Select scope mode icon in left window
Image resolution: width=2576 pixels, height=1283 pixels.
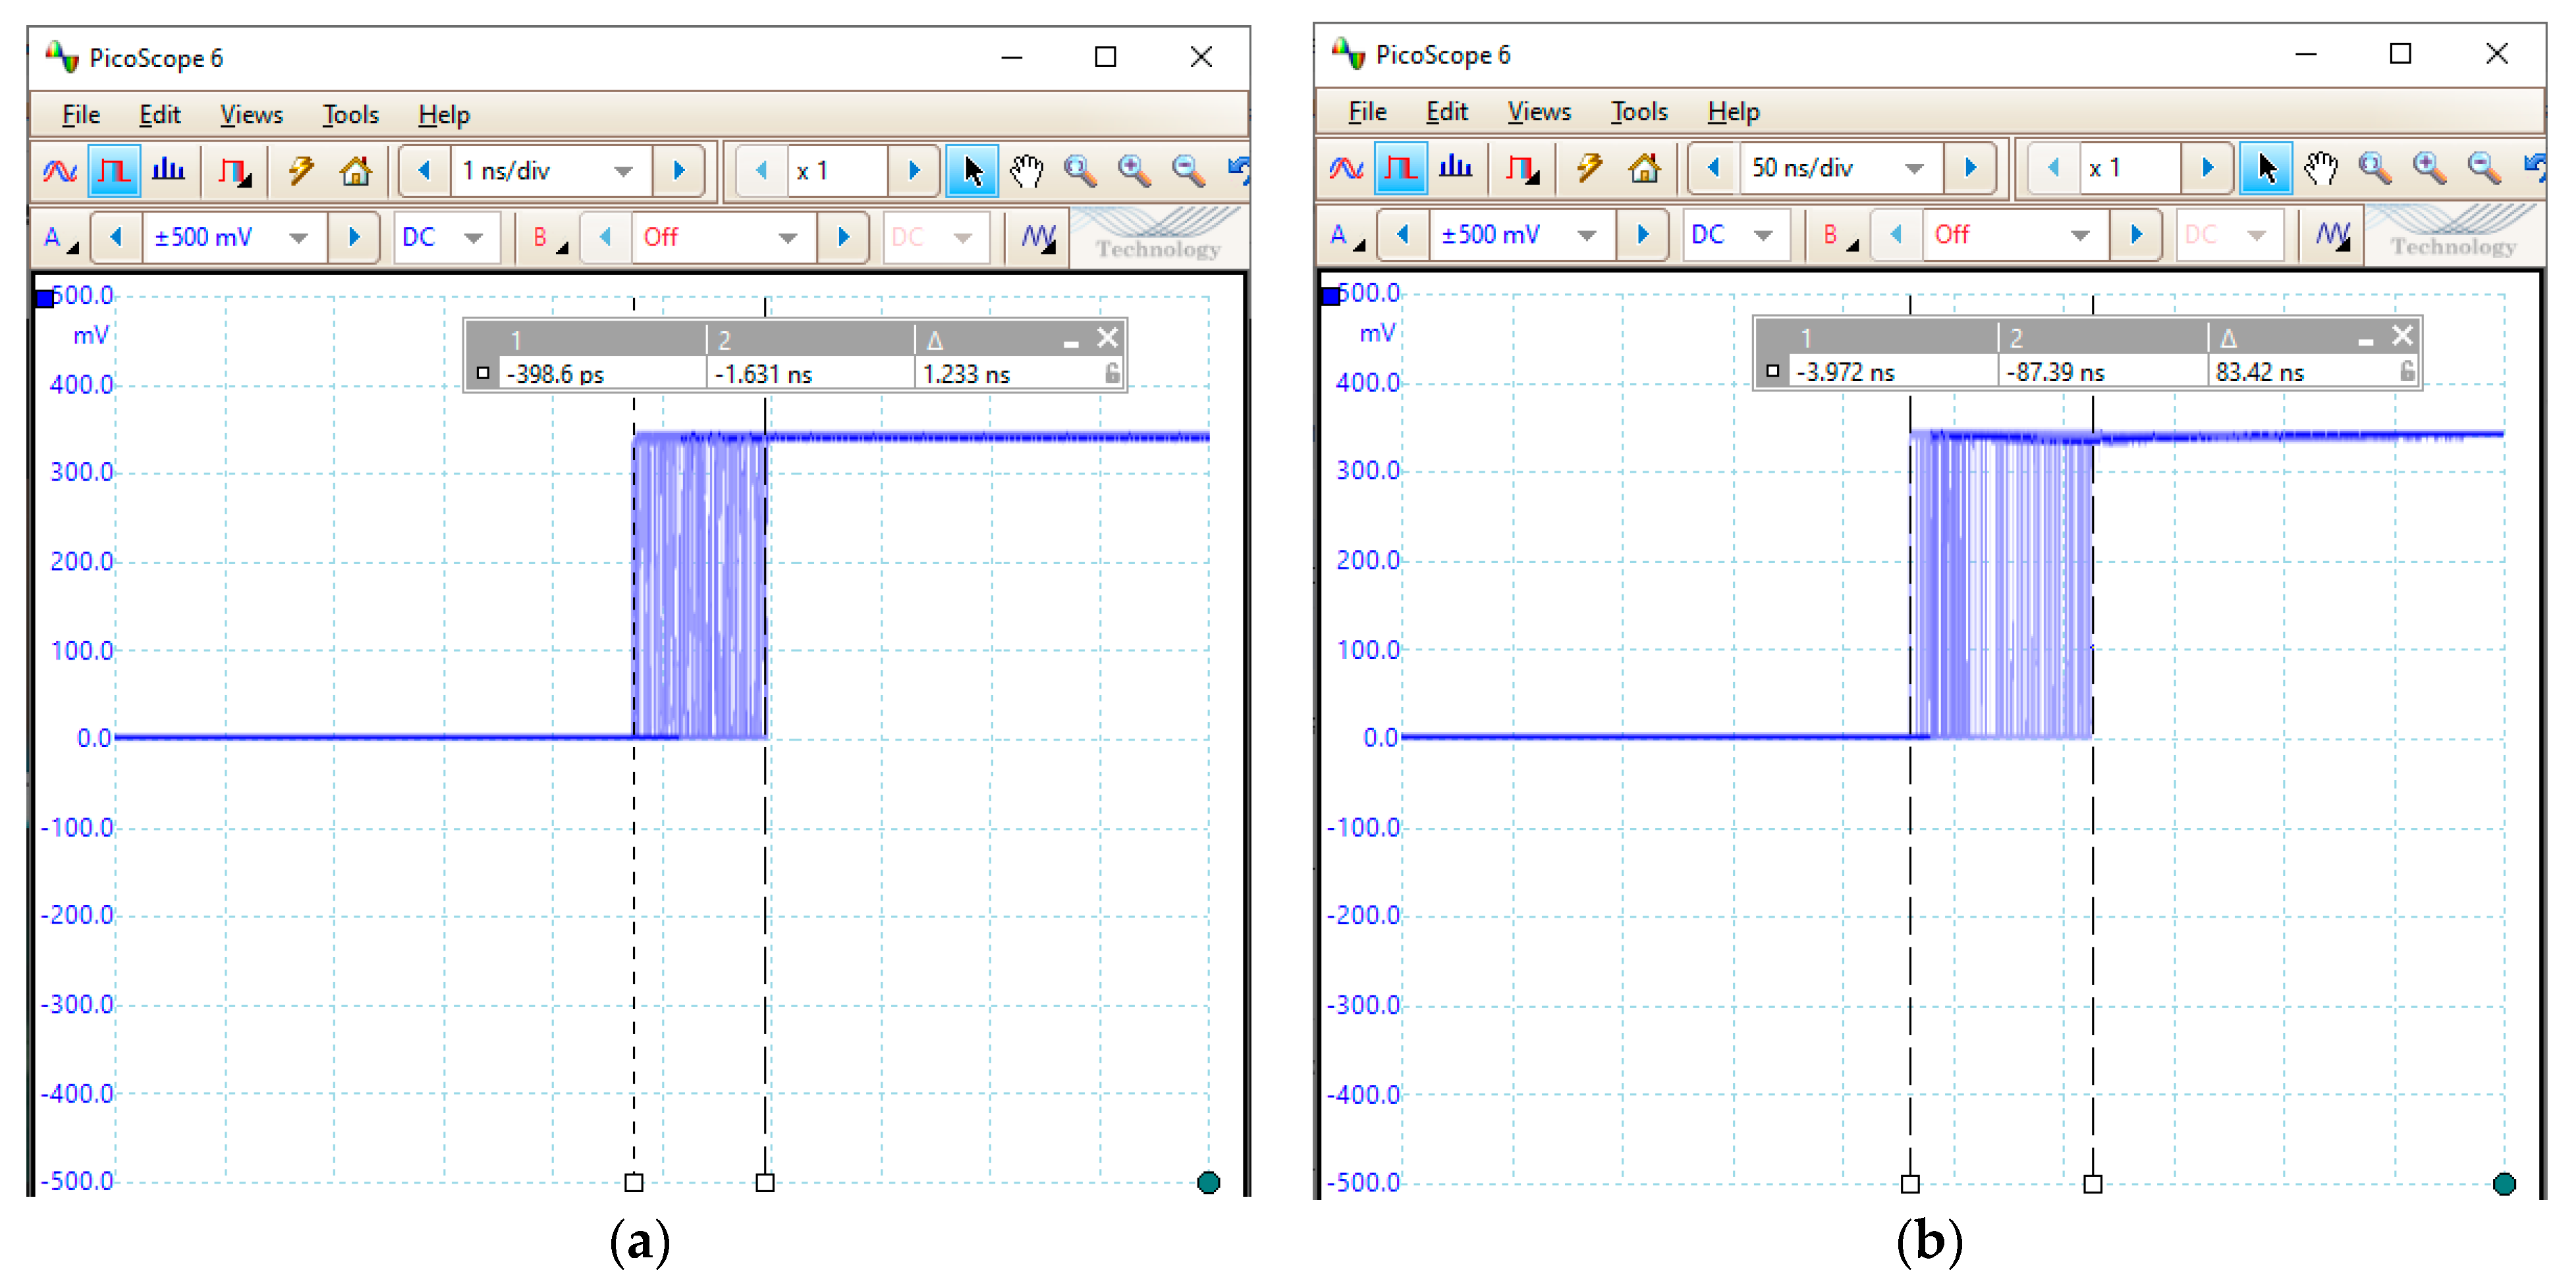(x=60, y=171)
